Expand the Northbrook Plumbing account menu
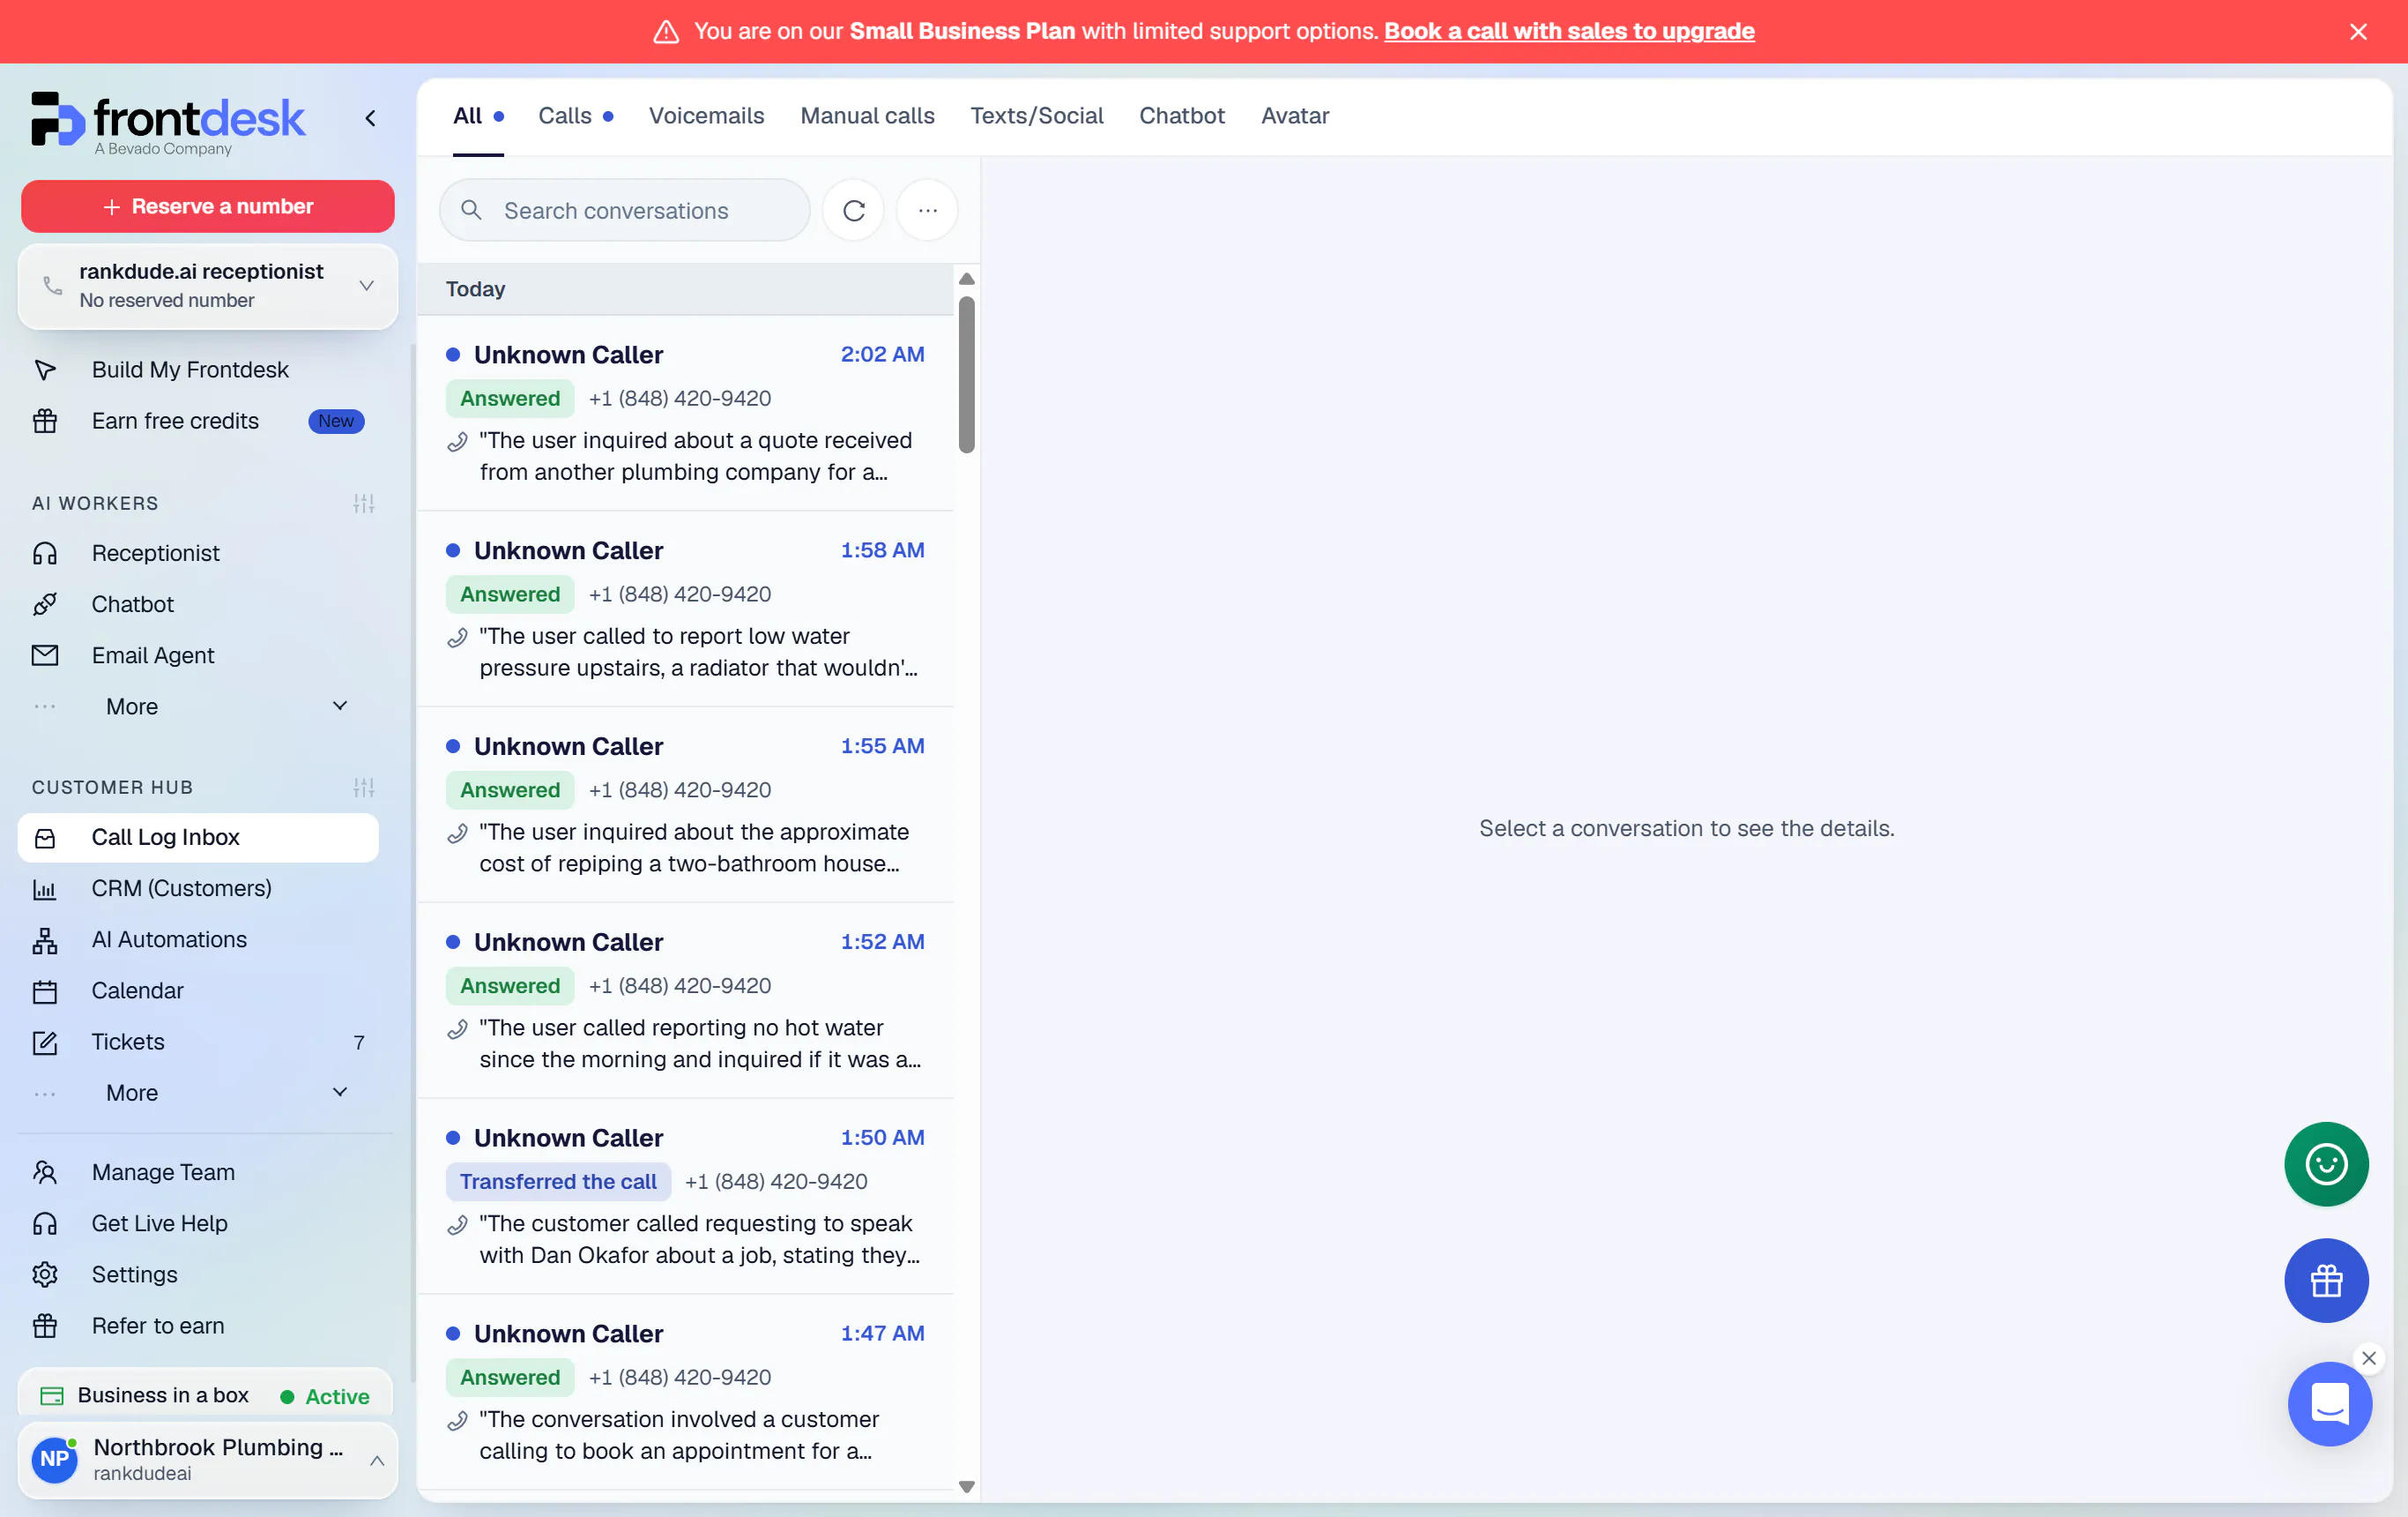This screenshot has width=2408, height=1517. pos(208,1460)
